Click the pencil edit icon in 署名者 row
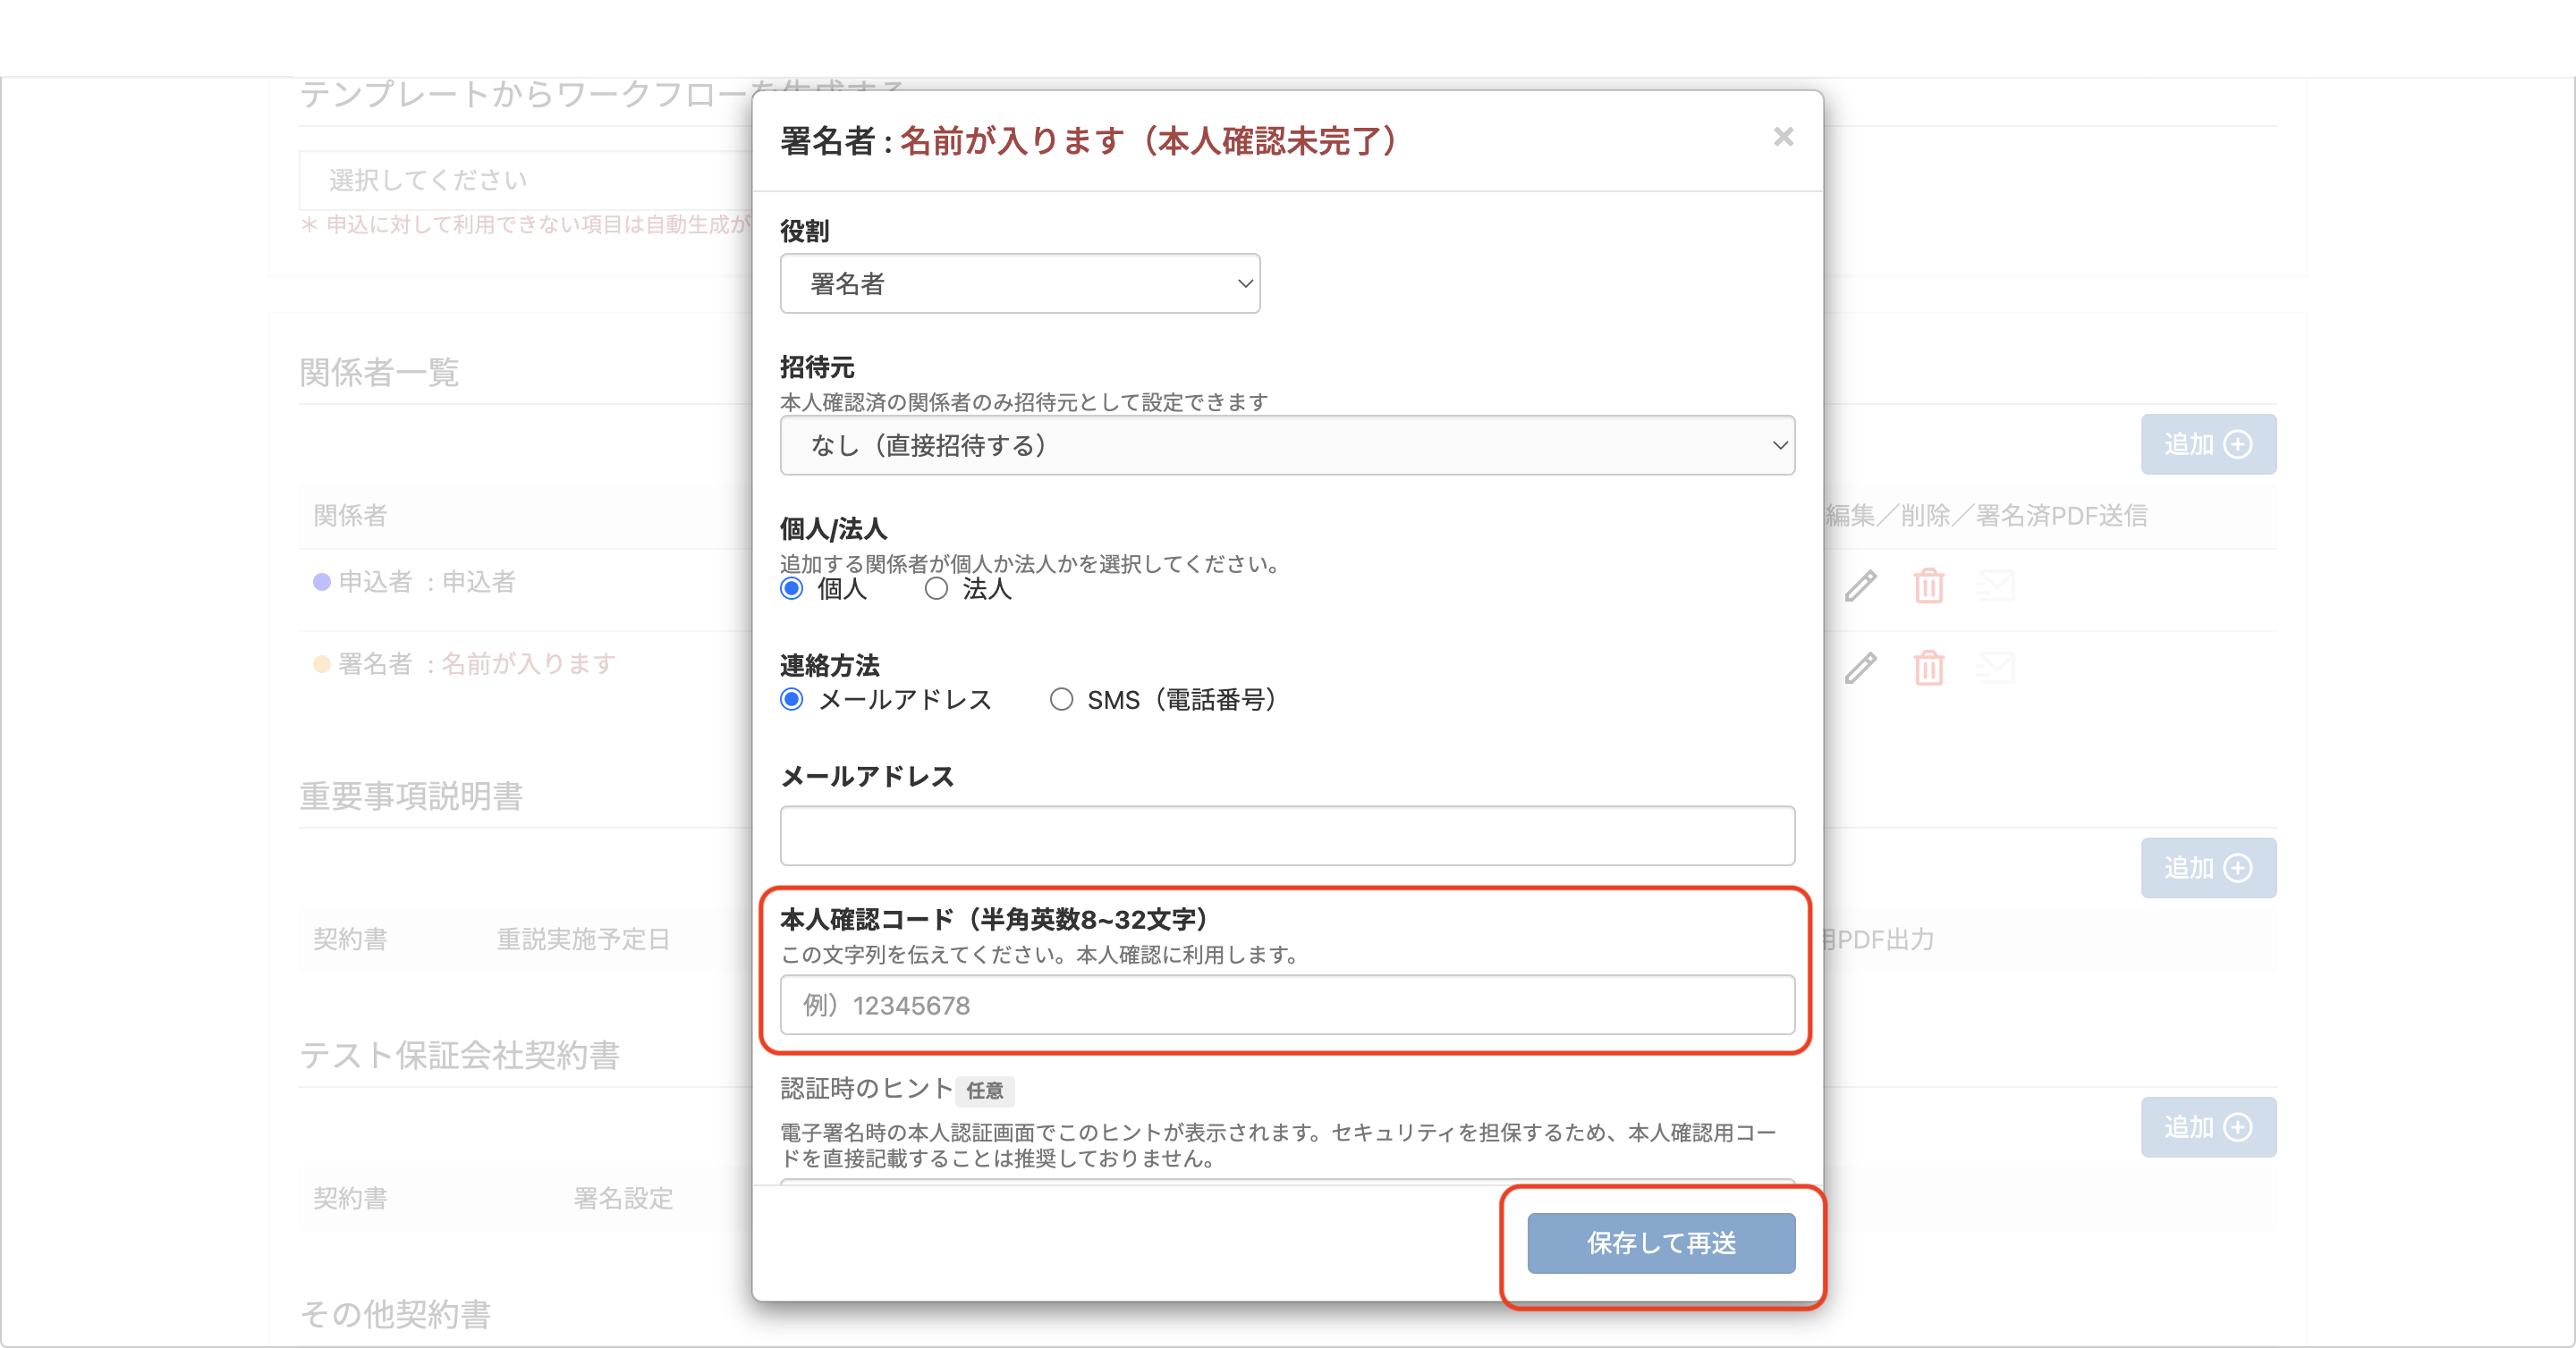2576x1348 pixels. (x=1861, y=668)
